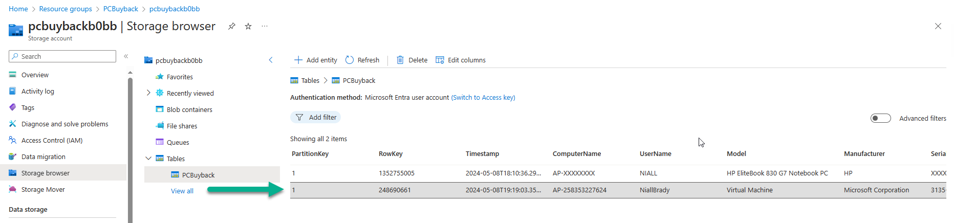Screen dimensions: 954x223
Task: Sort by the PartitionKey column header
Action: [310, 153]
